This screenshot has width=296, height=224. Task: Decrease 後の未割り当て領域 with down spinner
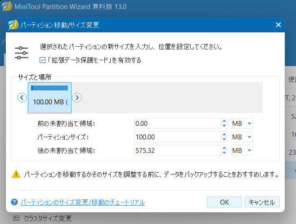coord(224,152)
